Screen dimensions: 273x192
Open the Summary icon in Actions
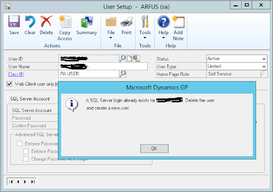[87, 22]
